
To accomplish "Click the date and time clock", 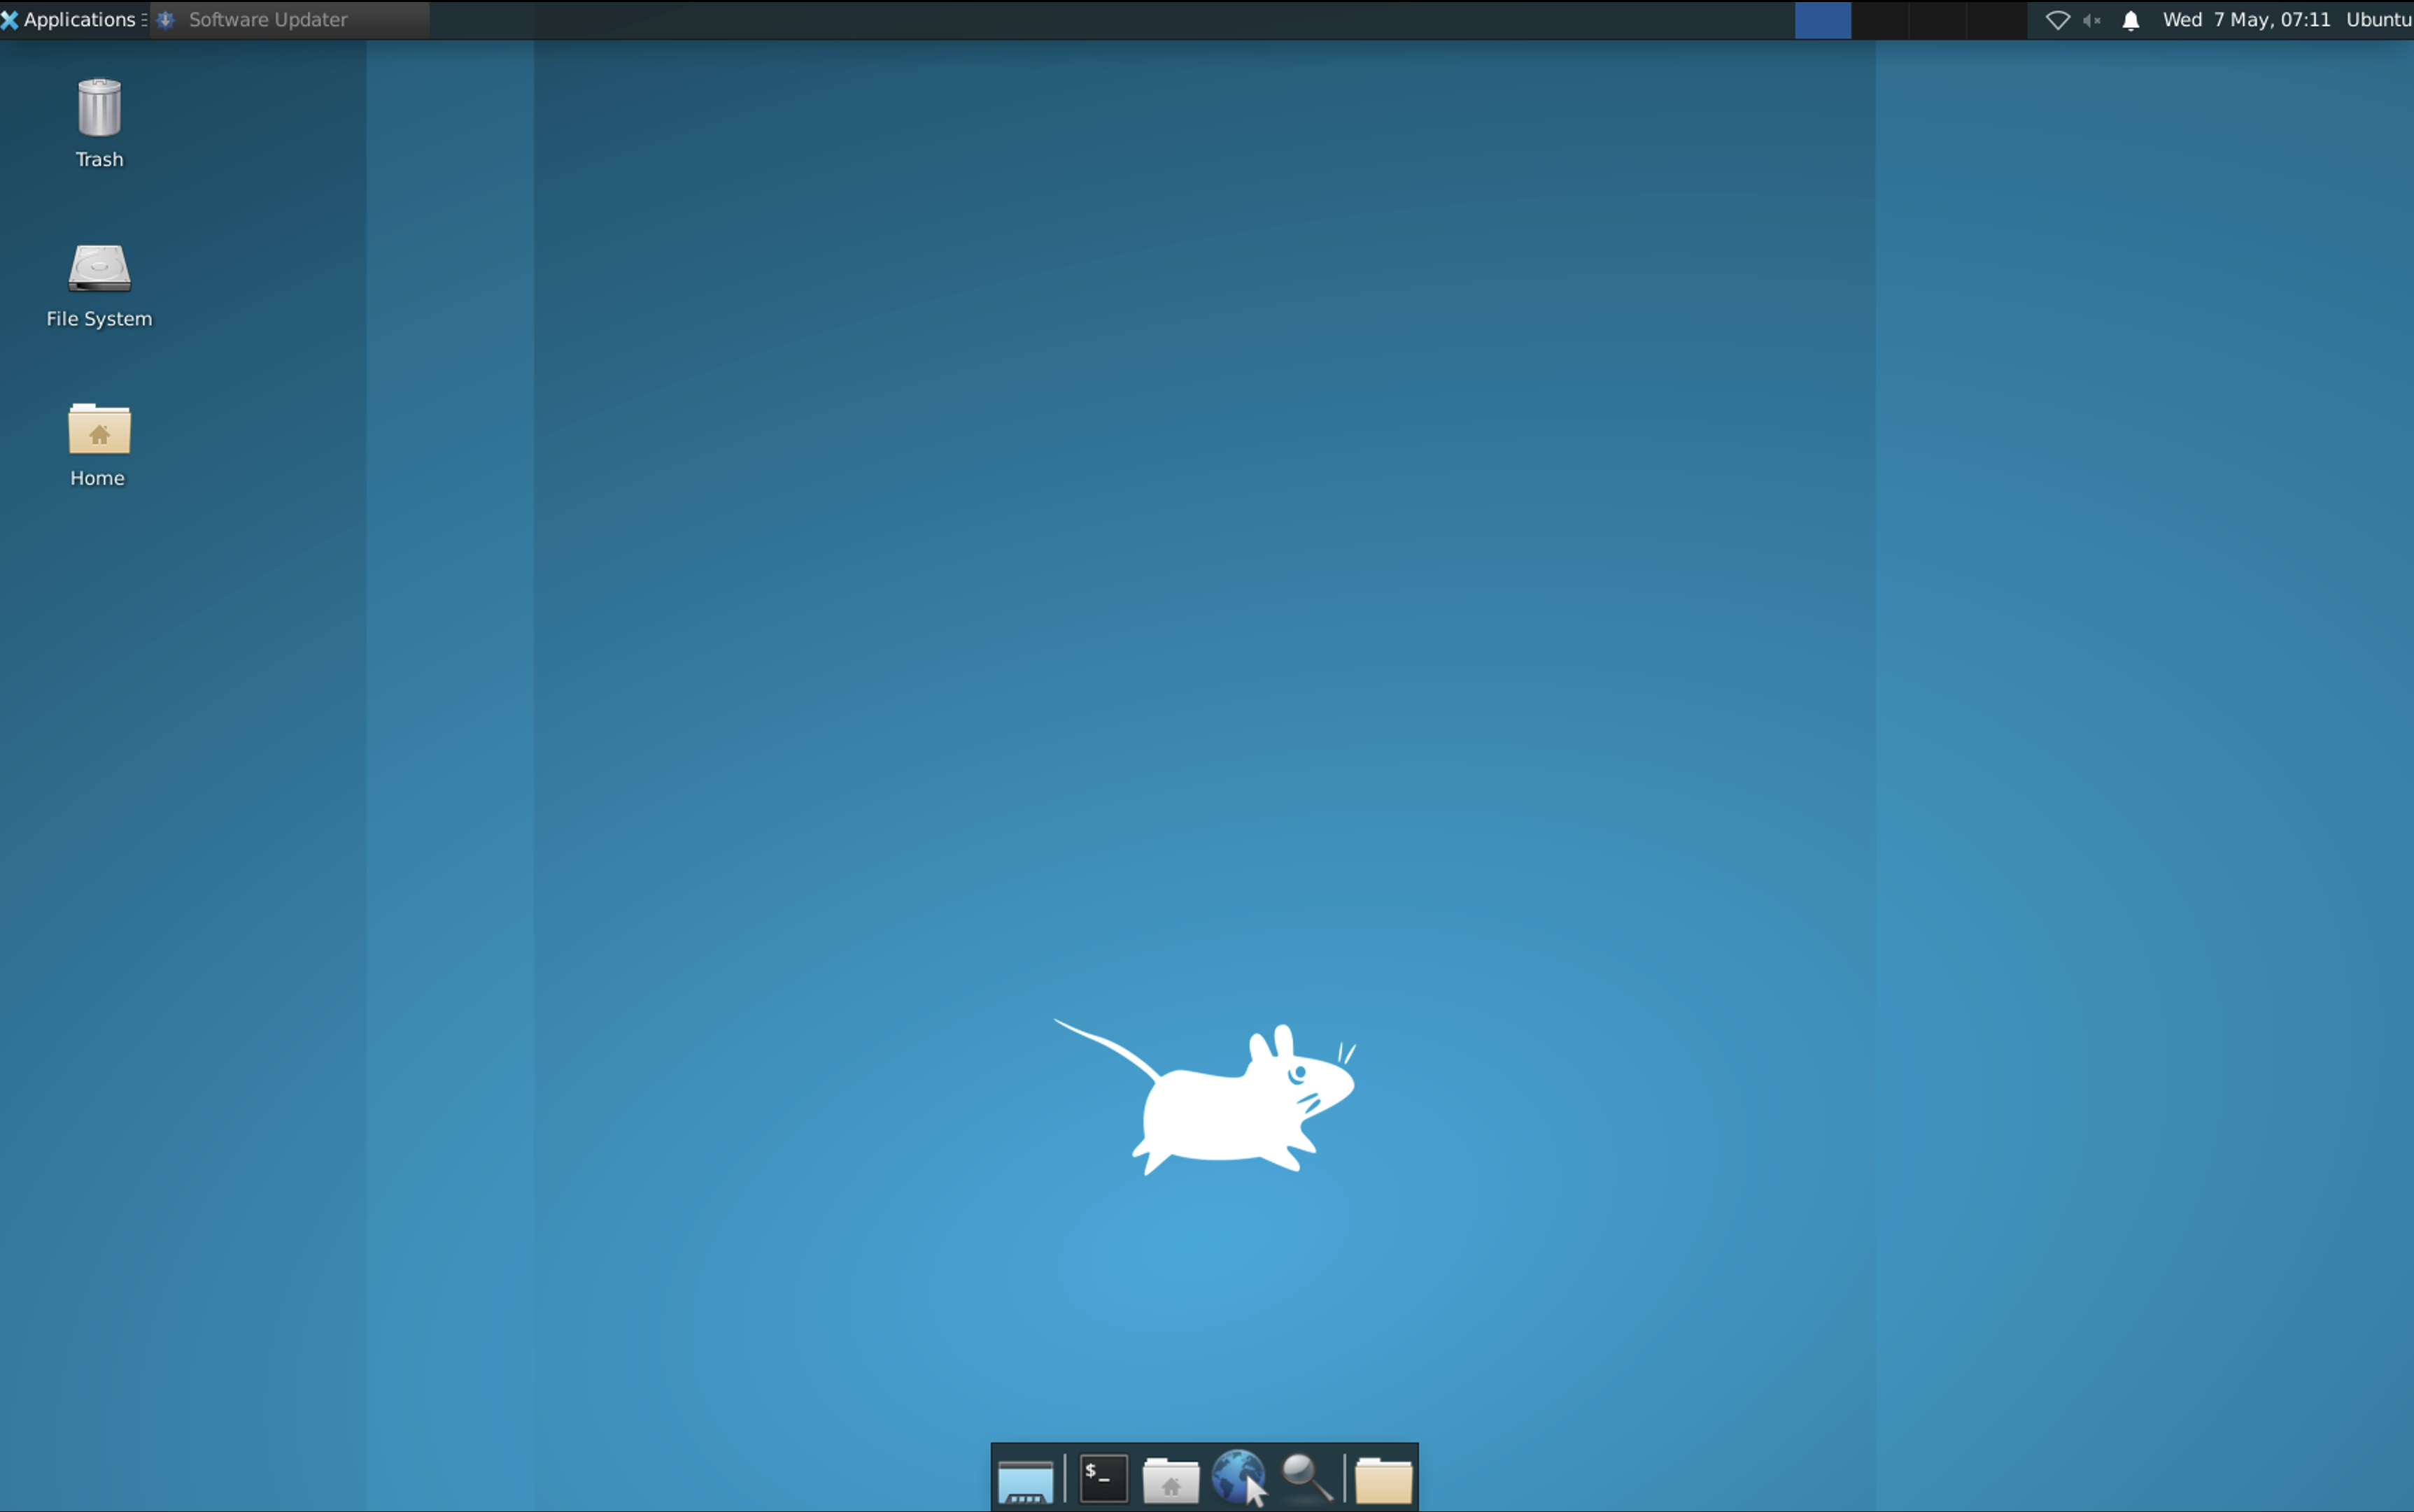I will tap(2246, 19).
